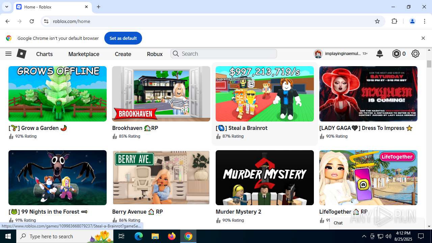Image resolution: width=432 pixels, height=243 pixels.
Task: Reload the Roblox page
Action: click(32, 21)
